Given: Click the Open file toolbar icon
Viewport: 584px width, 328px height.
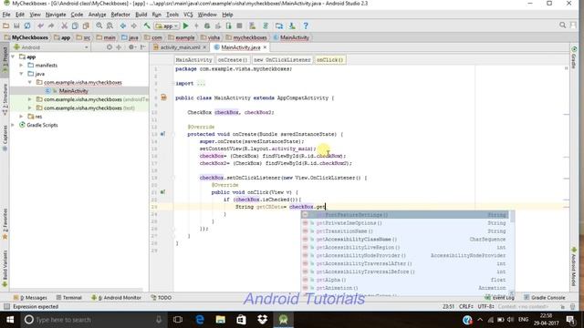Looking at the screenshot, I should click(6, 26).
